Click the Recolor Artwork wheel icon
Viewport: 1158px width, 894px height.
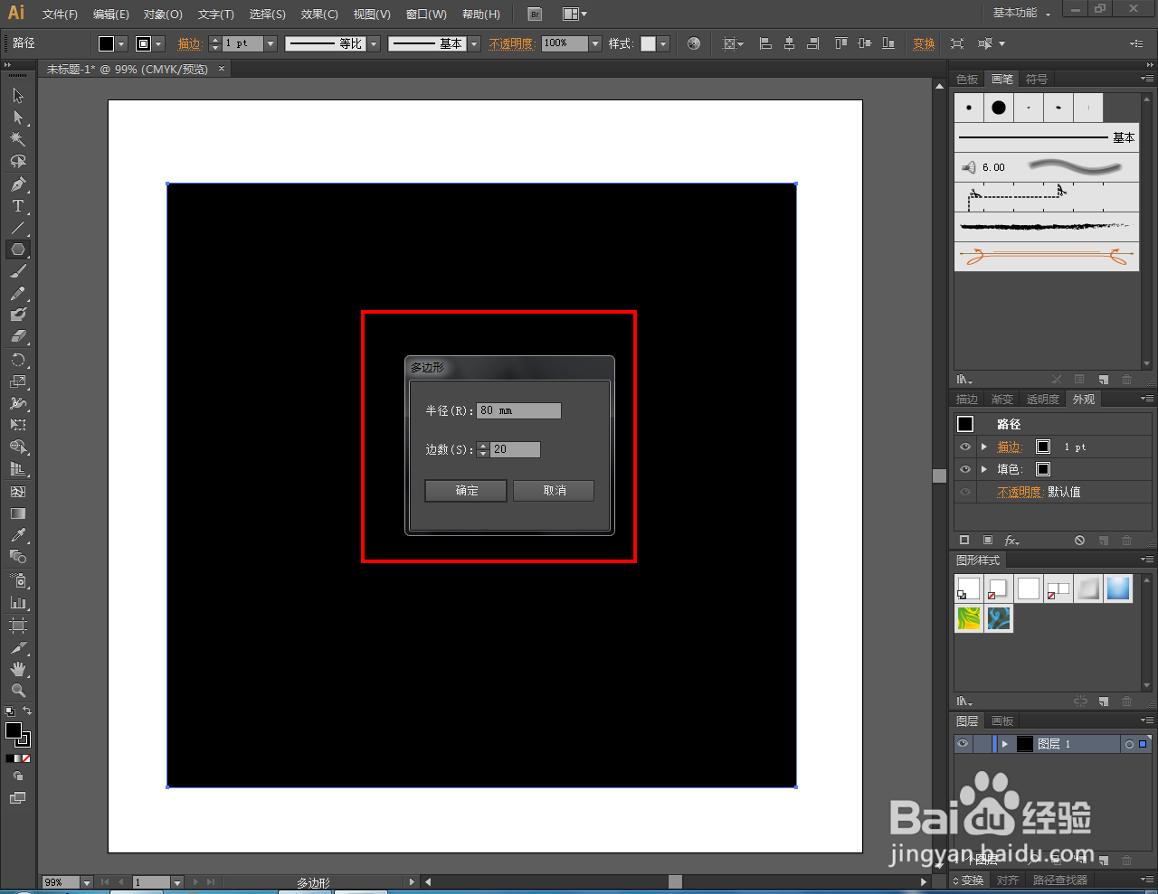[x=694, y=43]
